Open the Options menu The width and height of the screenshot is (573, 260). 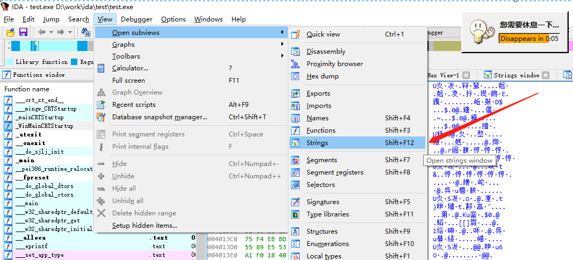tap(173, 19)
